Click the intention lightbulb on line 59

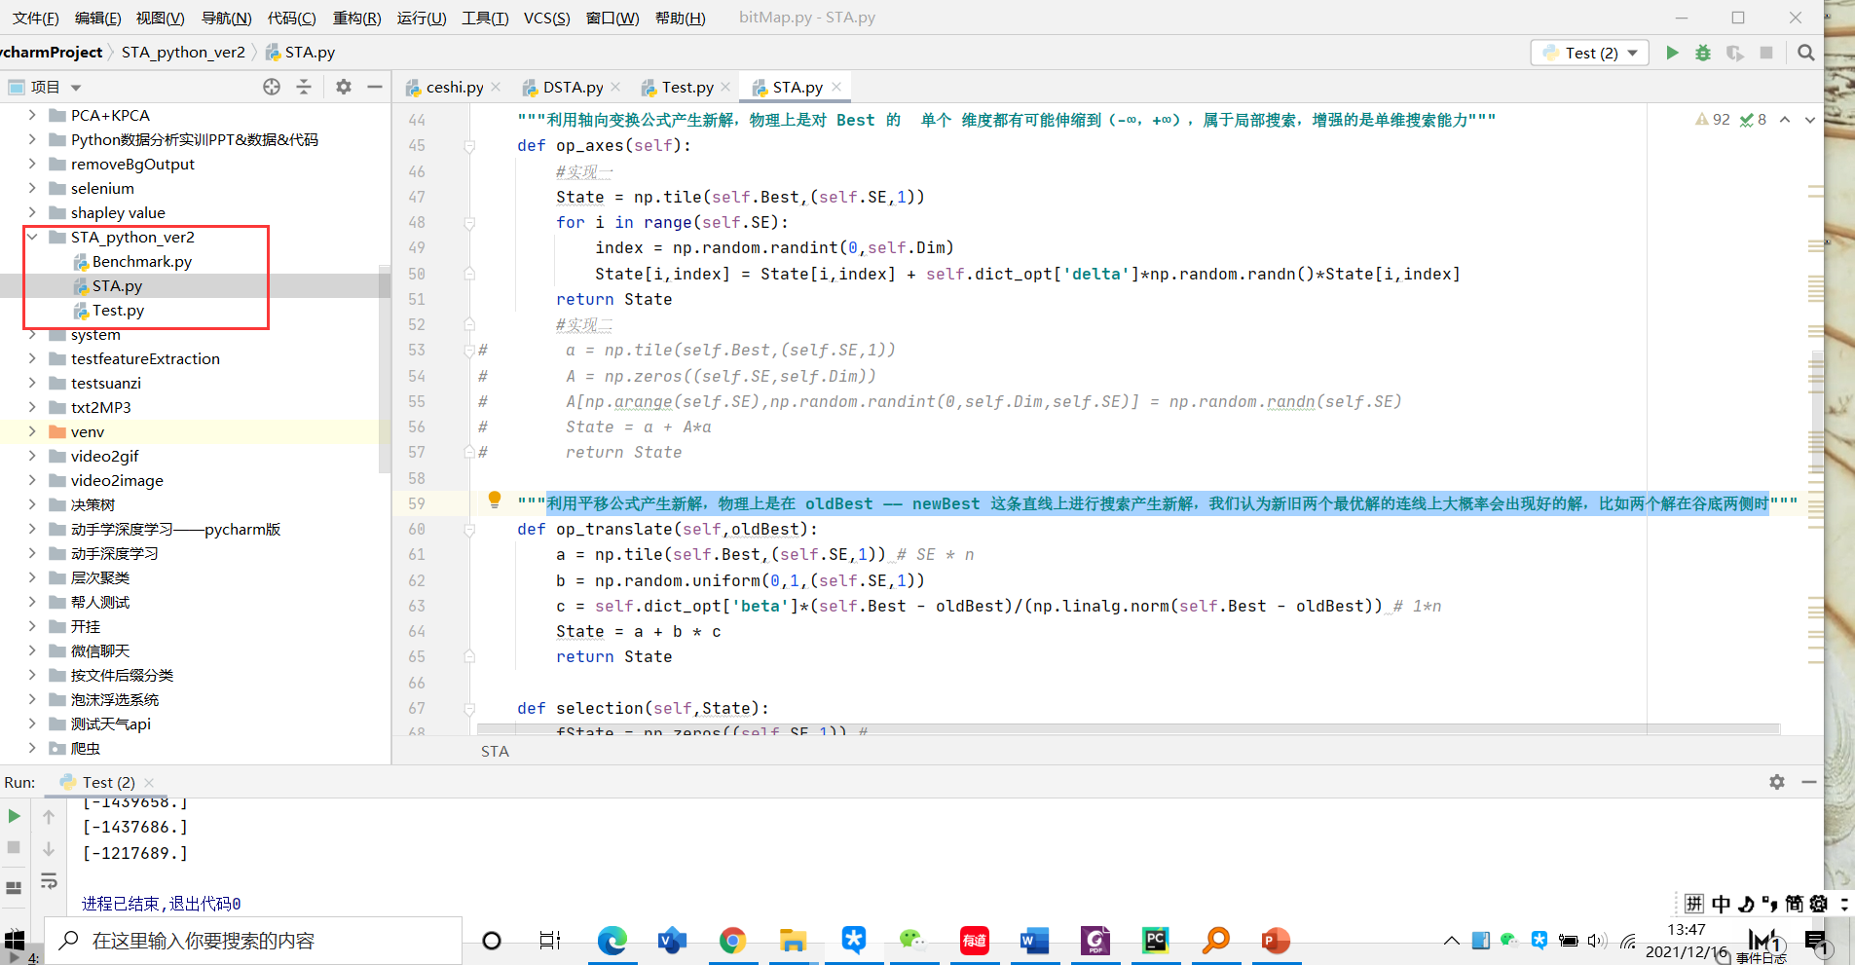(495, 501)
